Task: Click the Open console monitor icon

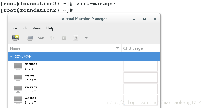Action: [x=30, y=38]
